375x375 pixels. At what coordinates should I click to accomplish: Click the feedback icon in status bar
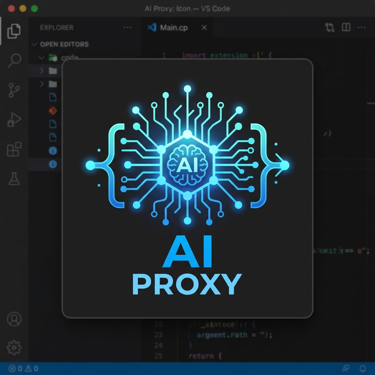[x=346, y=368]
